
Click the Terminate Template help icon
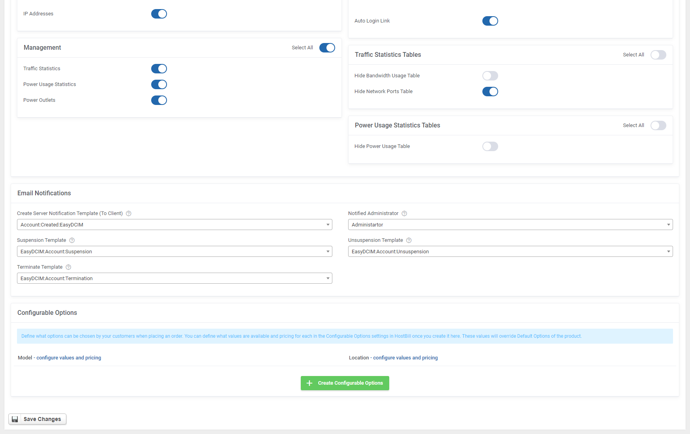(x=68, y=267)
